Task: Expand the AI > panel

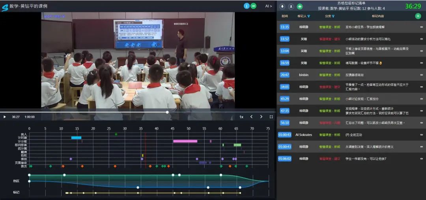Action: [x=268, y=6]
